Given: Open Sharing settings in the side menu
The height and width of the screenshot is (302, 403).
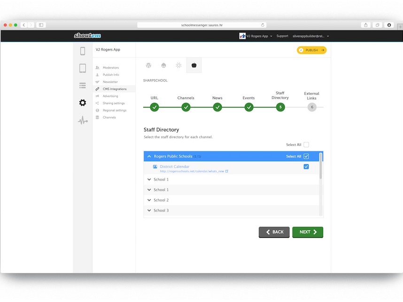Looking at the screenshot, I should tap(113, 103).
